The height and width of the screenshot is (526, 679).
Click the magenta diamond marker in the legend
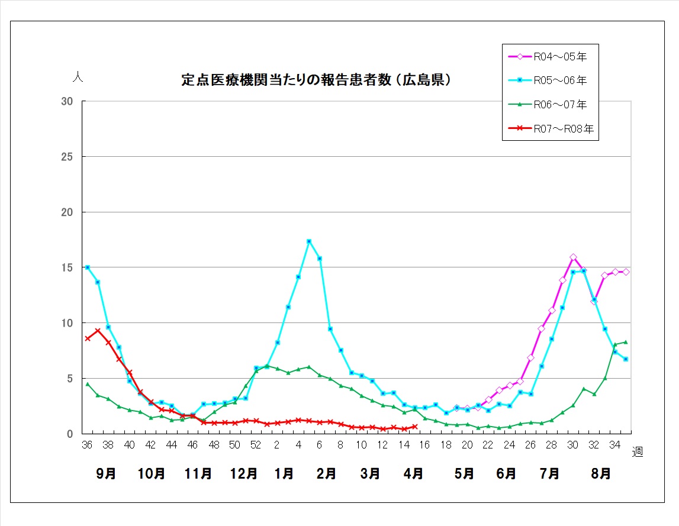pos(520,57)
